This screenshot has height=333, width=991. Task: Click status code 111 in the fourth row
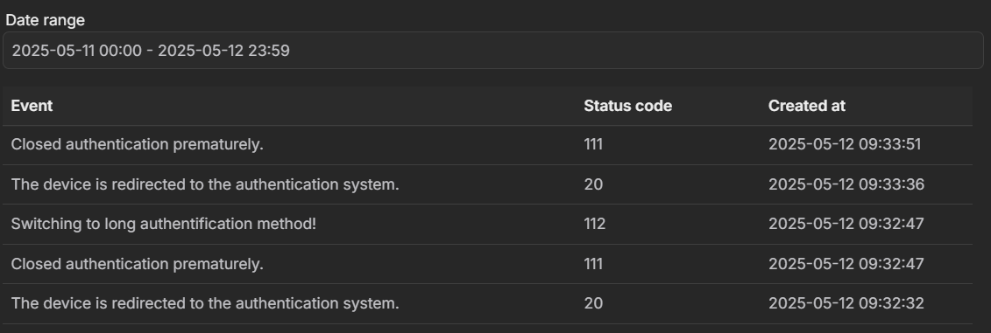tap(593, 264)
